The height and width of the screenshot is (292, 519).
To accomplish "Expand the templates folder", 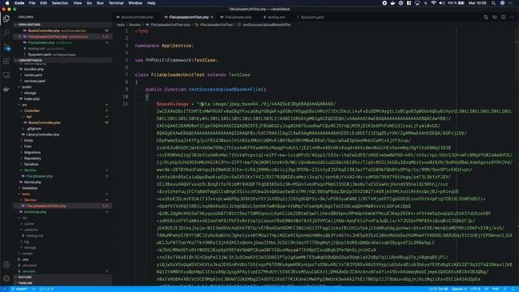I will point(30,188).
